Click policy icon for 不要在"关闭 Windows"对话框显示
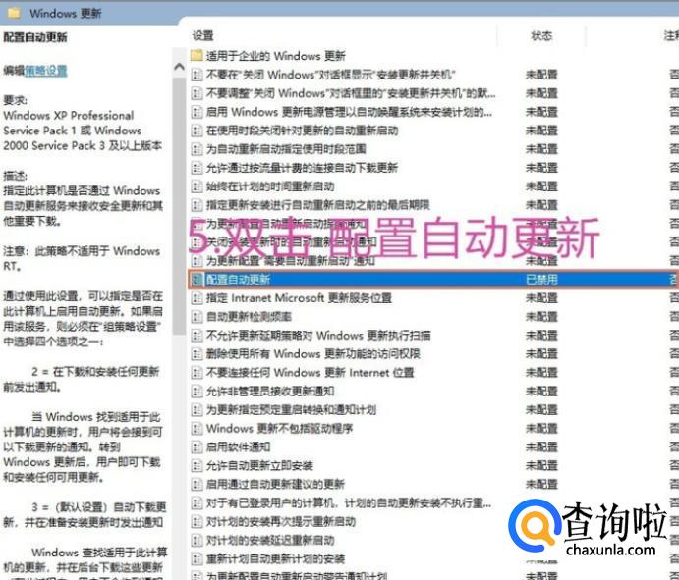 click(x=198, y=75)
